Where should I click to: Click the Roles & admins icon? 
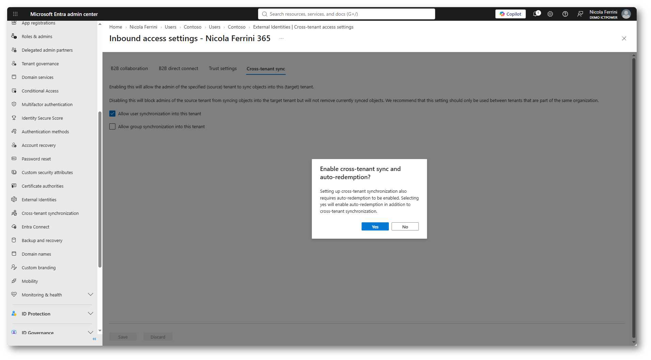(14, 36)
